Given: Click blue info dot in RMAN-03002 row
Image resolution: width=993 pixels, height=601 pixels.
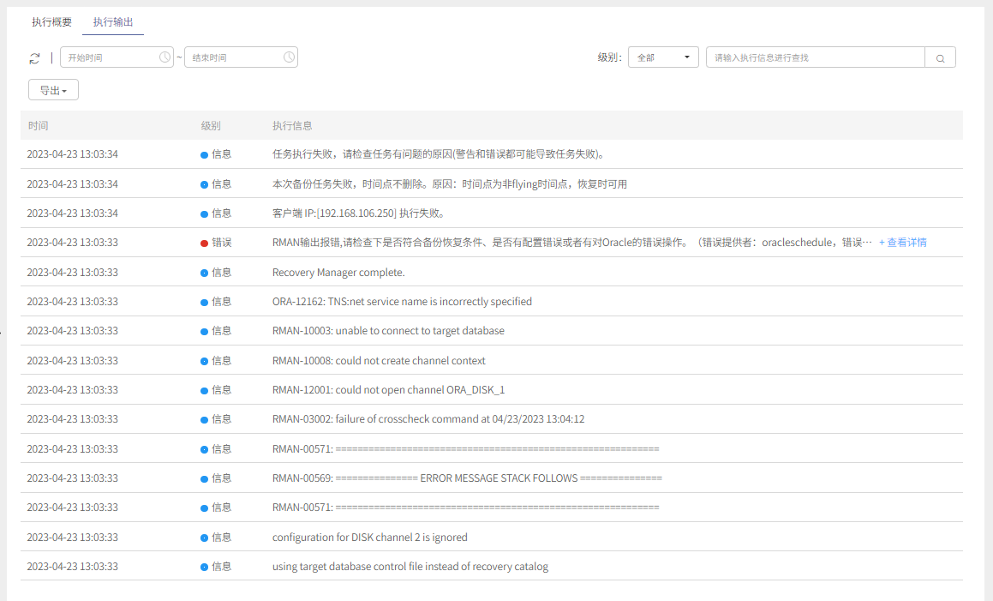Looking at the screenshot, I should pos(204,420).
